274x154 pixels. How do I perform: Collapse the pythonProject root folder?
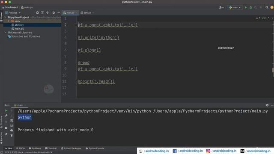click(5, 17)
